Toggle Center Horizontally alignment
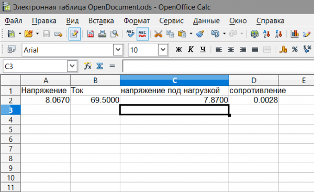 click(x=231, y=50)
